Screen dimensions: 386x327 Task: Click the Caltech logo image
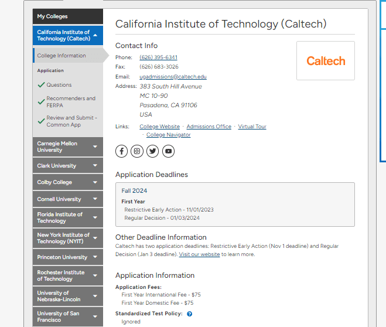(x=325, y=61)
